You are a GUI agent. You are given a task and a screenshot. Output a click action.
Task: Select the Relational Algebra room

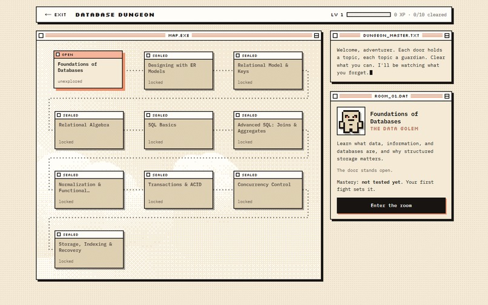(x=89, y=130)
